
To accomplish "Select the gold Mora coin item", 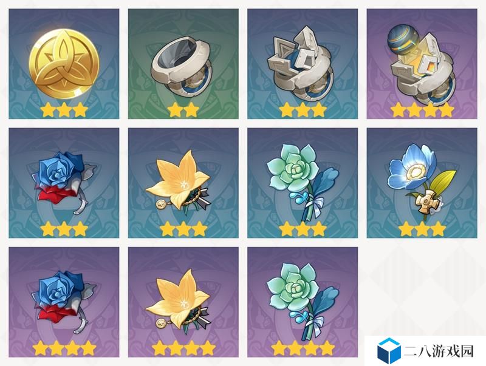I will point(64,64).
